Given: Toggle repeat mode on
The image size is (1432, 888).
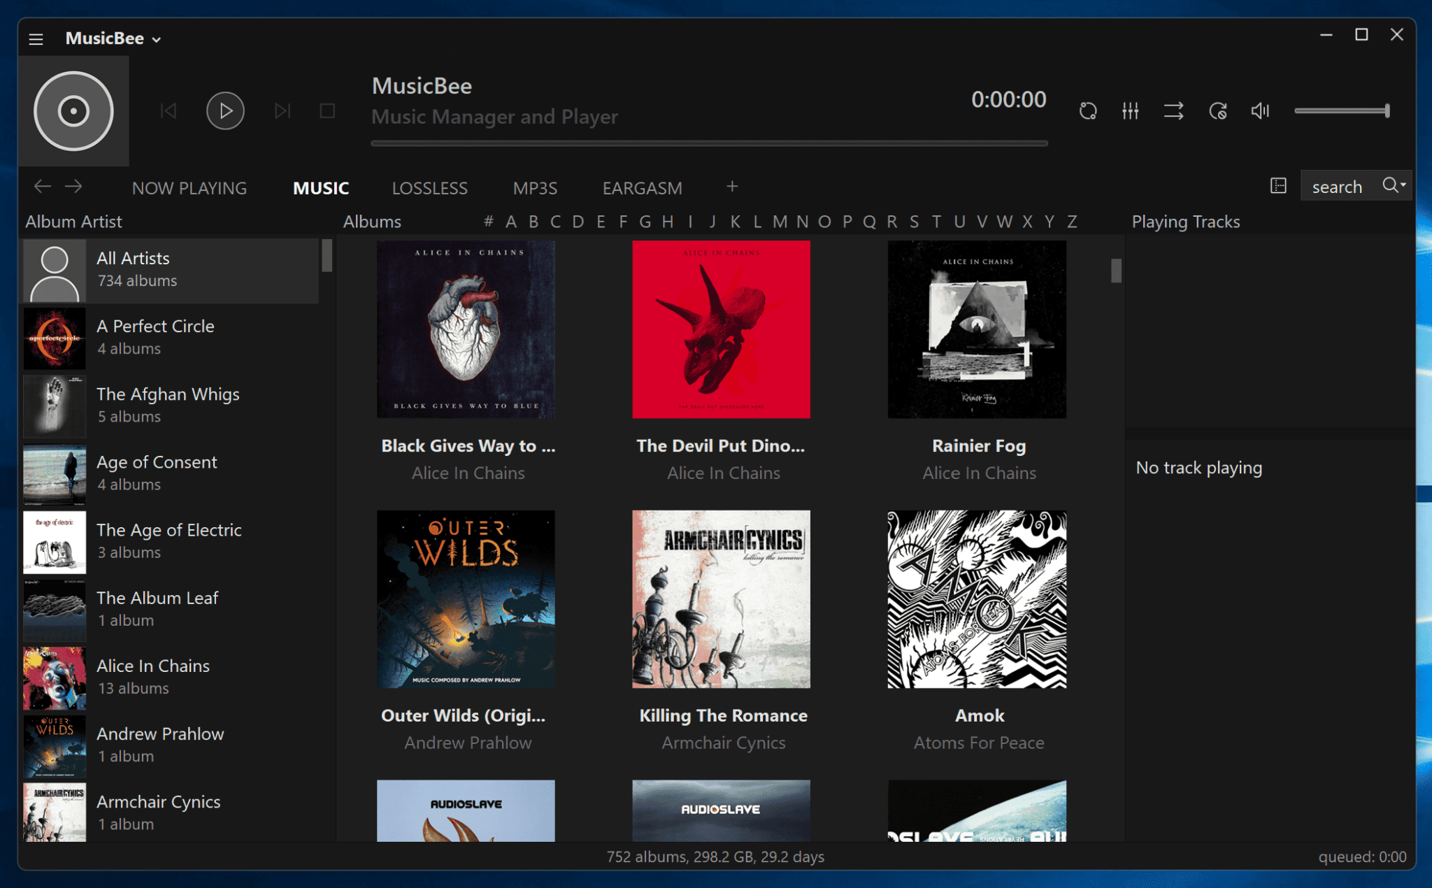Looking at the screenshot, I should (x=1217, y=110).
